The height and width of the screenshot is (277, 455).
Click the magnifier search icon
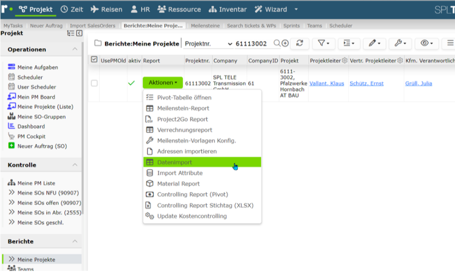[x=277, y=43]
